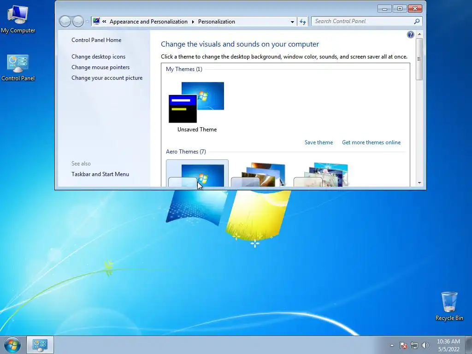Click the vertical scrollbar thumb
This screenshot has height=354, width=472.
pos(419,59)
